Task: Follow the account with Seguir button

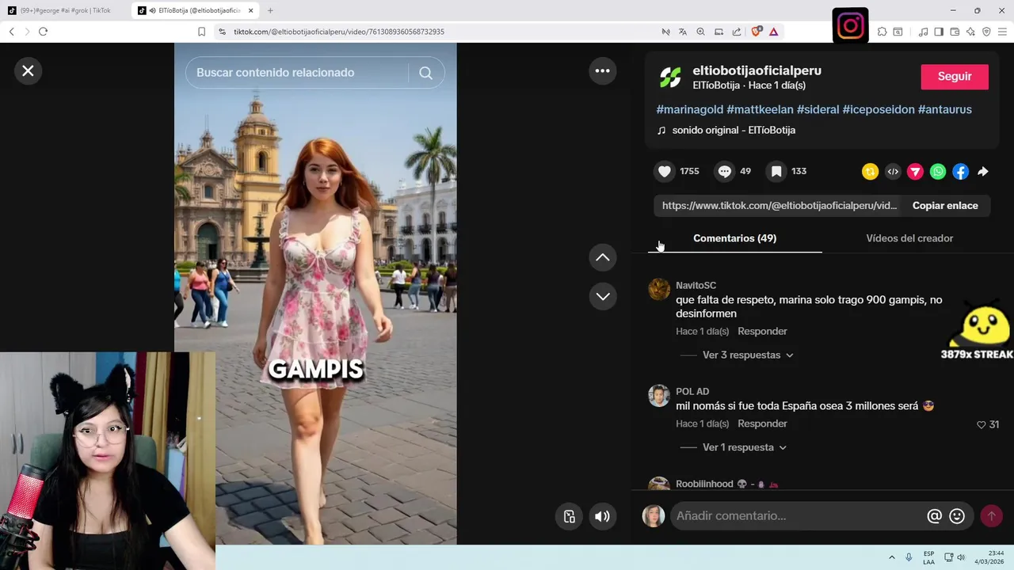Action: [x=955, y=77]
